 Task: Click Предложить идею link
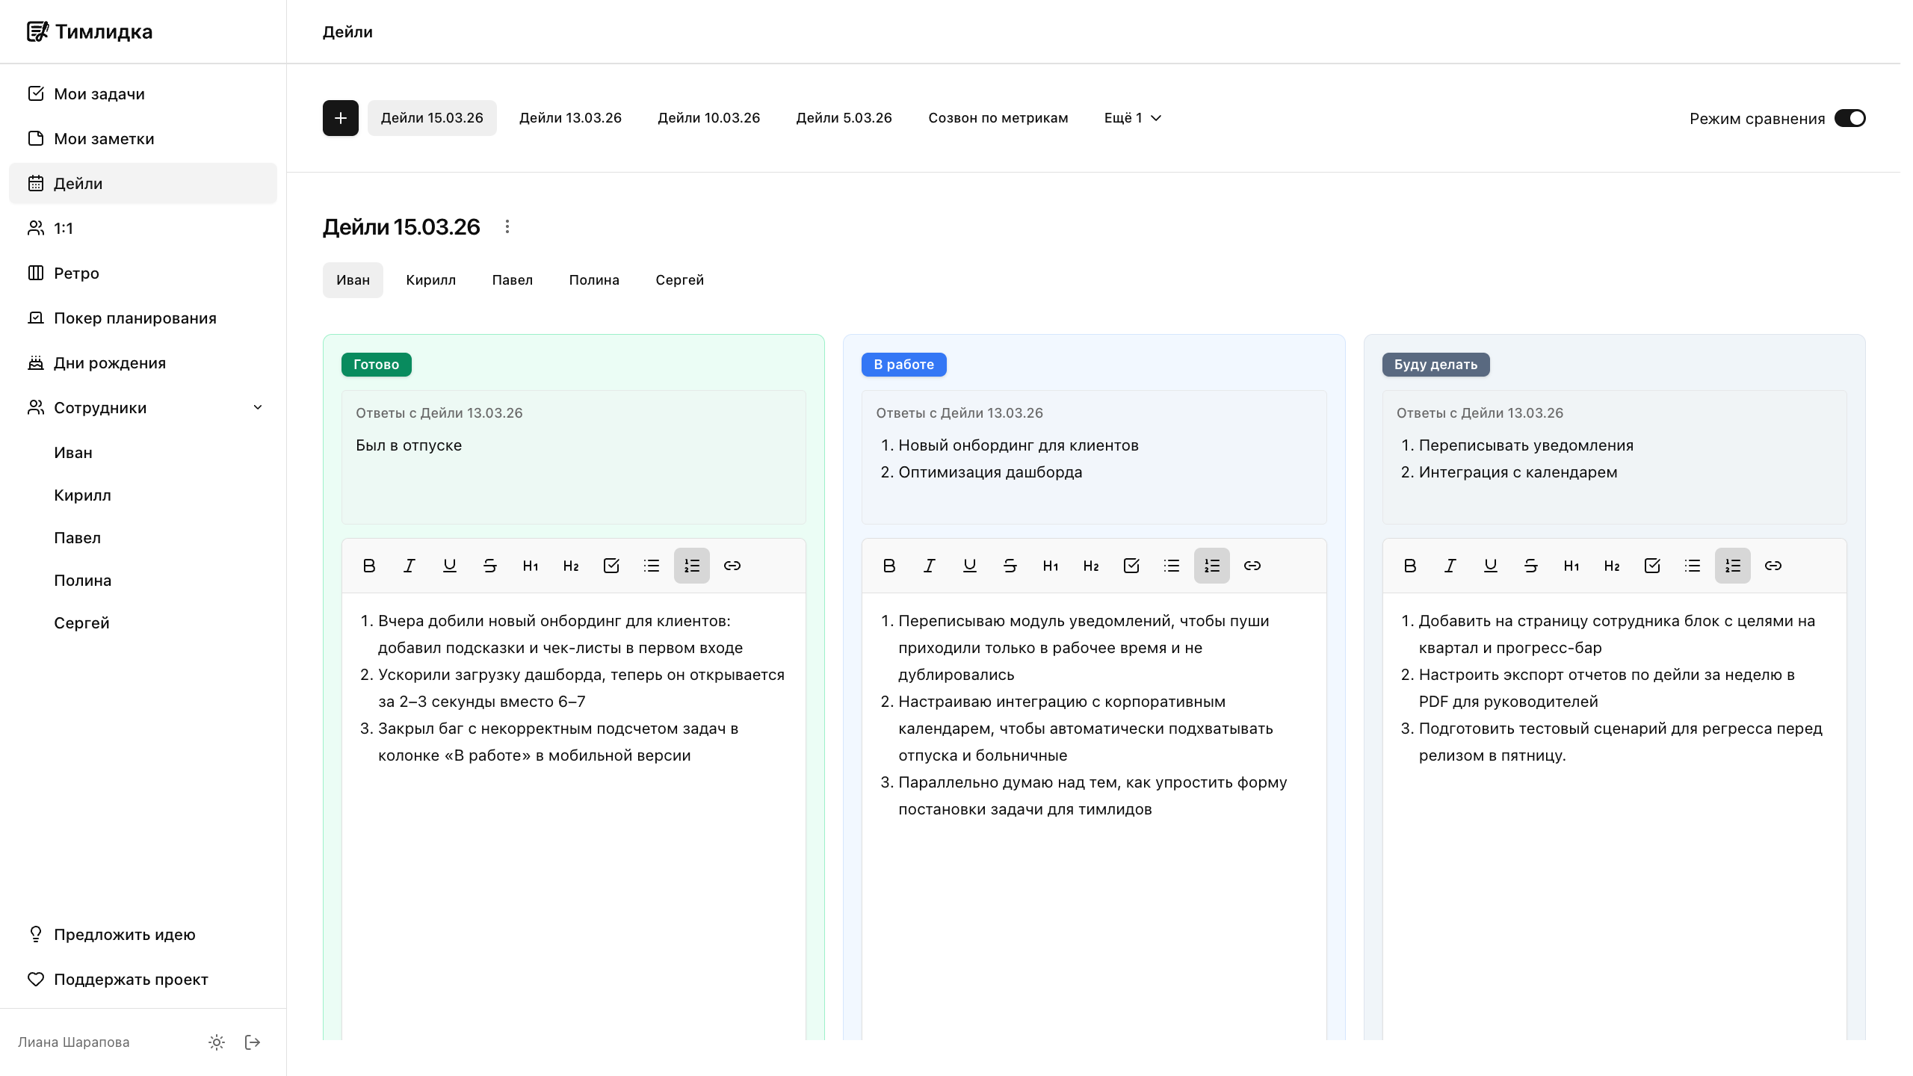pyautogui.click(x=124, y=935)
